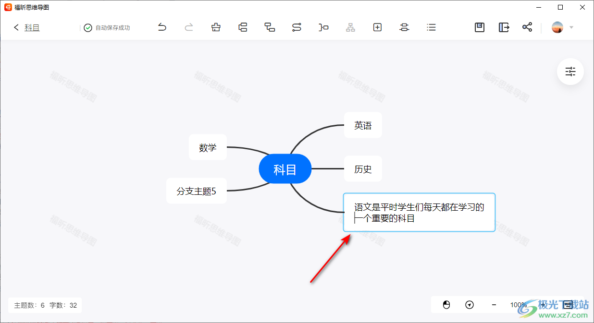
Task: Add a summary bracket
Action: pyautogui.click(x=324, y=27)
